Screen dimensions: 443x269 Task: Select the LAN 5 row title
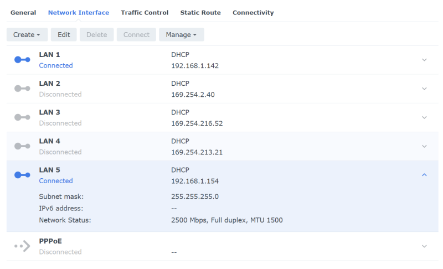tap(49, 169)
